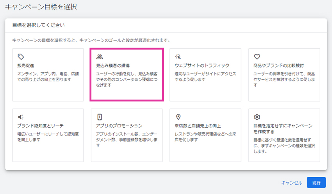Choose 目標を指定せずにキャンペーンを作成する title

[x=283, y=129]
